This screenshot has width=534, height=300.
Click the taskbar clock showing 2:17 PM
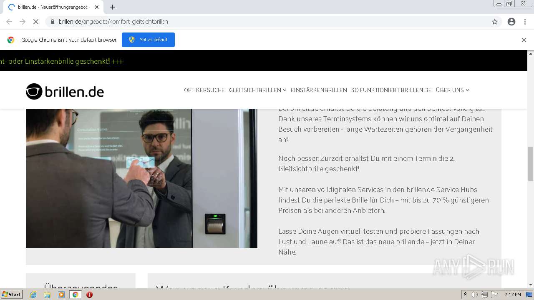(x=512, y=295)
